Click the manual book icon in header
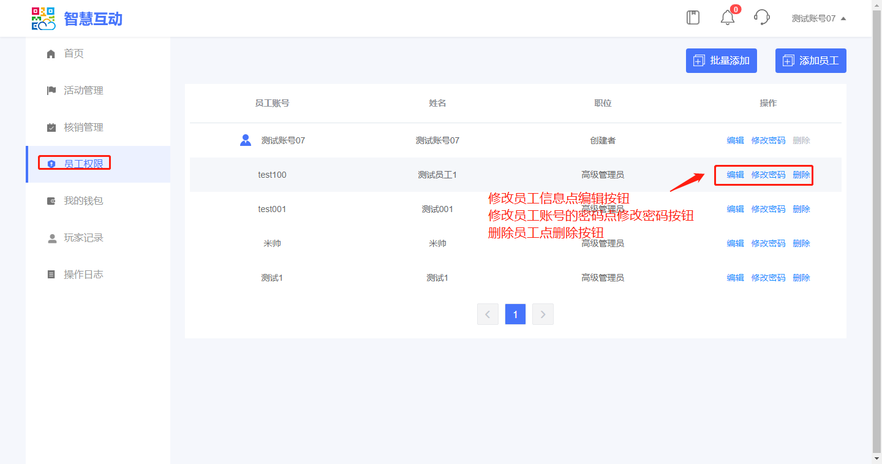882x464 pixels. point(693,18)
